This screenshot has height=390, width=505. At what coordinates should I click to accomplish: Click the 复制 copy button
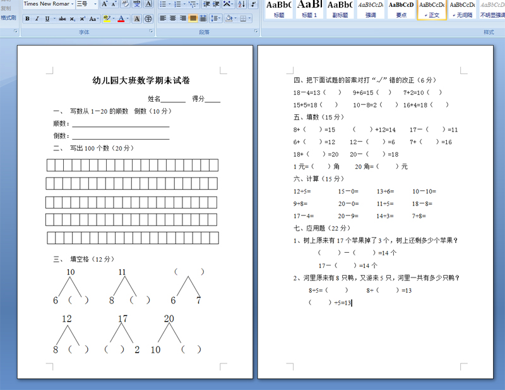click(x=6, y=9)
